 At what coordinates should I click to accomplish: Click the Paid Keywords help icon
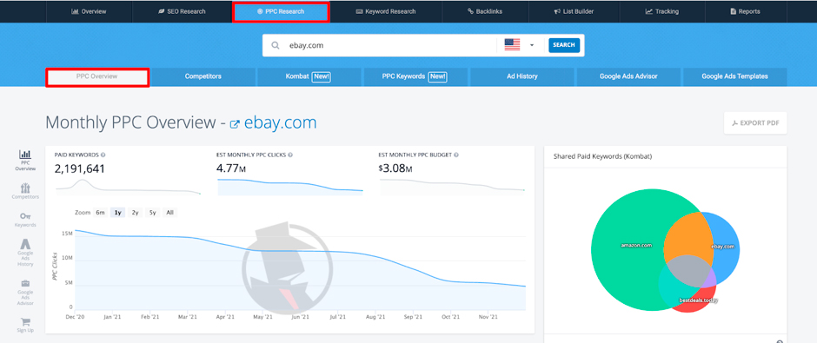click(103, 155)
